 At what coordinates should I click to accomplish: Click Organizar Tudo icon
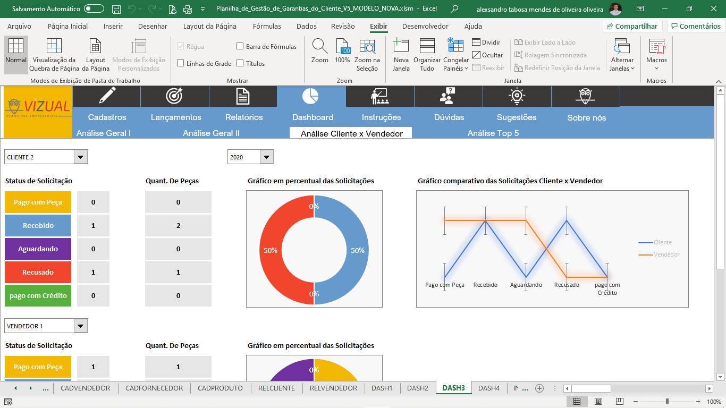coord(427,47)
